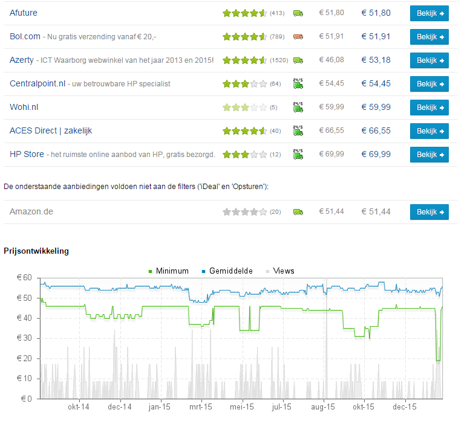Click Afuture review count (413)
470x421 pixels.
277,13
